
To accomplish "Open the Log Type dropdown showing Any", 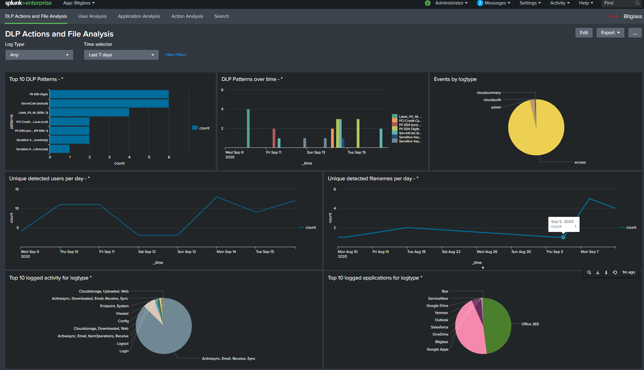I will coord(39,55).
